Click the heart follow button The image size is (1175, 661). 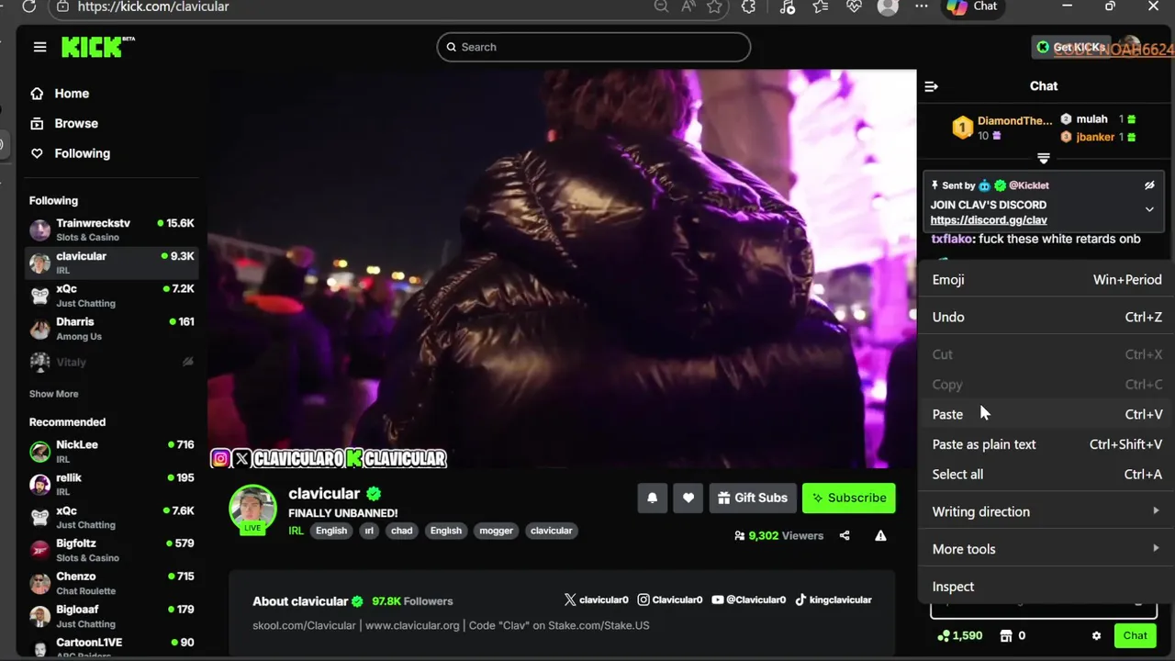point(688,498)
